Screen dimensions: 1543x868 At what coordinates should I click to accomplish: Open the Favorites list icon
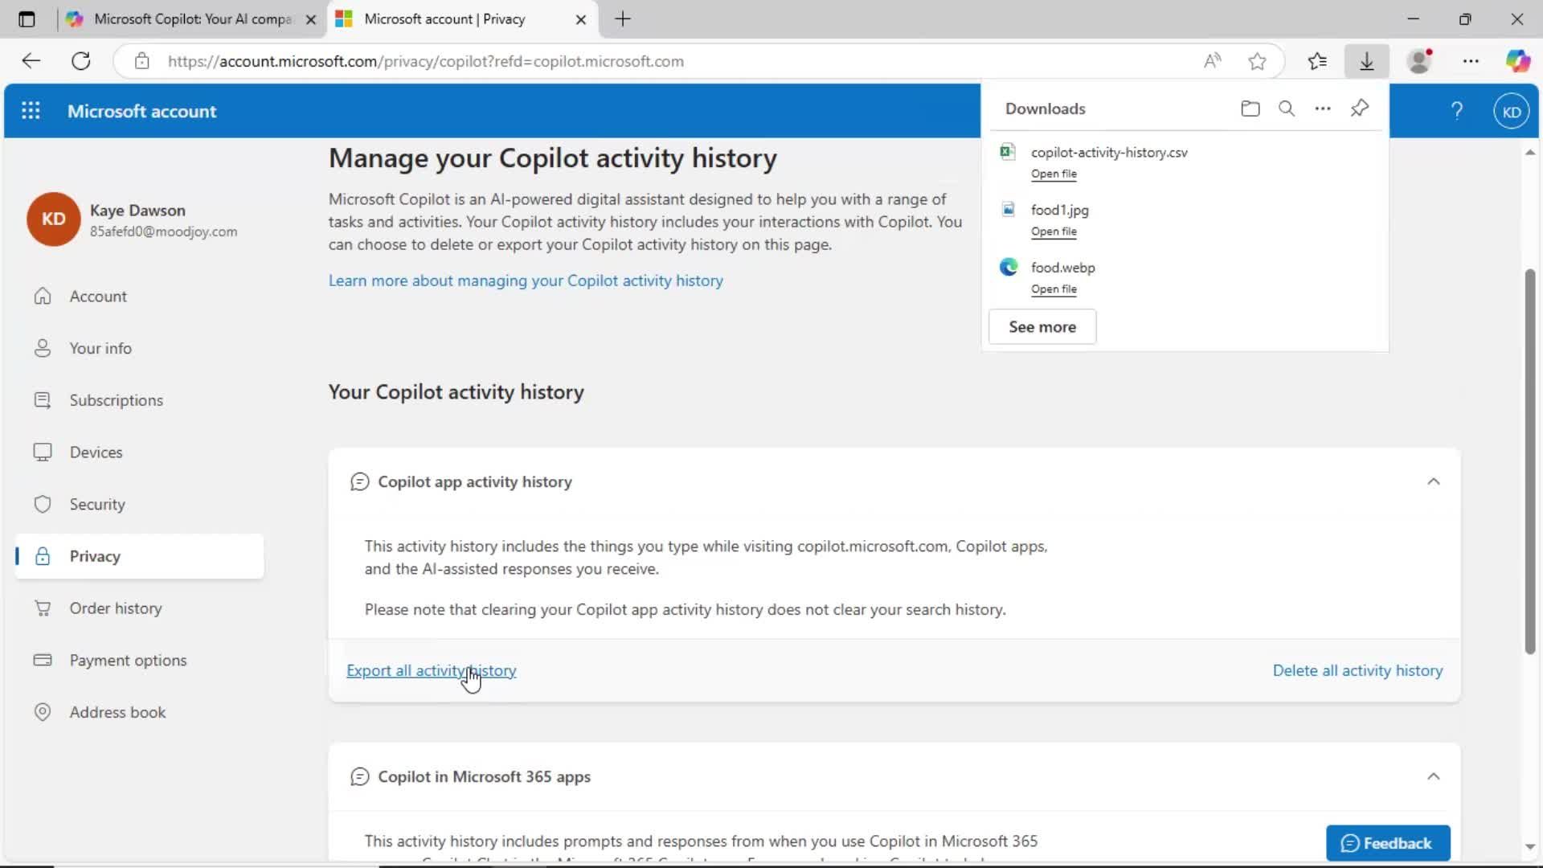tap(1317, 61)
